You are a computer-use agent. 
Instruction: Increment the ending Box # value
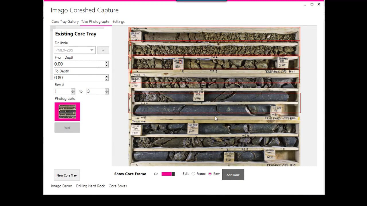pyautogui.click(x=107, y=90)
